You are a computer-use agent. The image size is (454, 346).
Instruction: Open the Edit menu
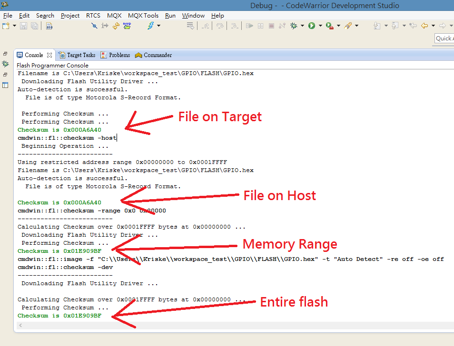pos(24,16)
